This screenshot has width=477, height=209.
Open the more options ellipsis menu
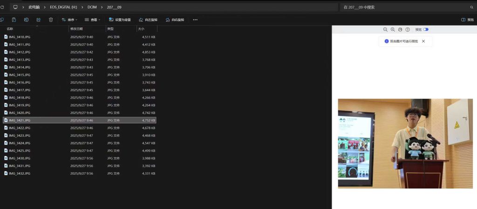(195, 20)
